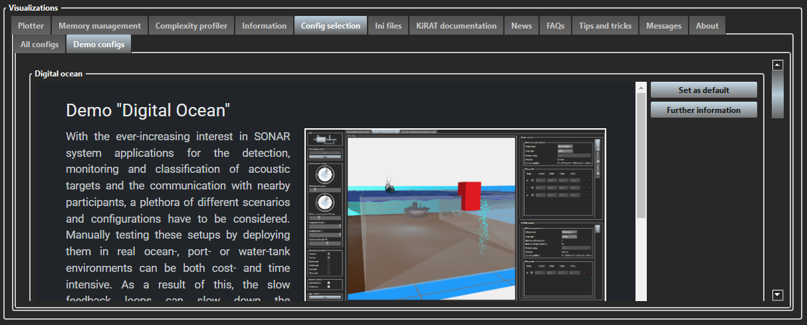The image size is (807, 325).
Task: Click the Set as default button
Action: tap(704, 90)
